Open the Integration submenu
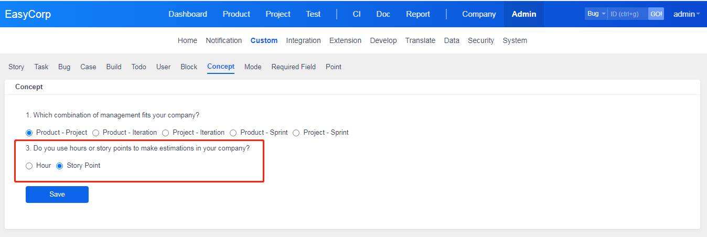 coord(303,40)
